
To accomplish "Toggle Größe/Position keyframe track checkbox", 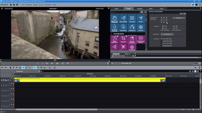I will click(x=113, y=56).
